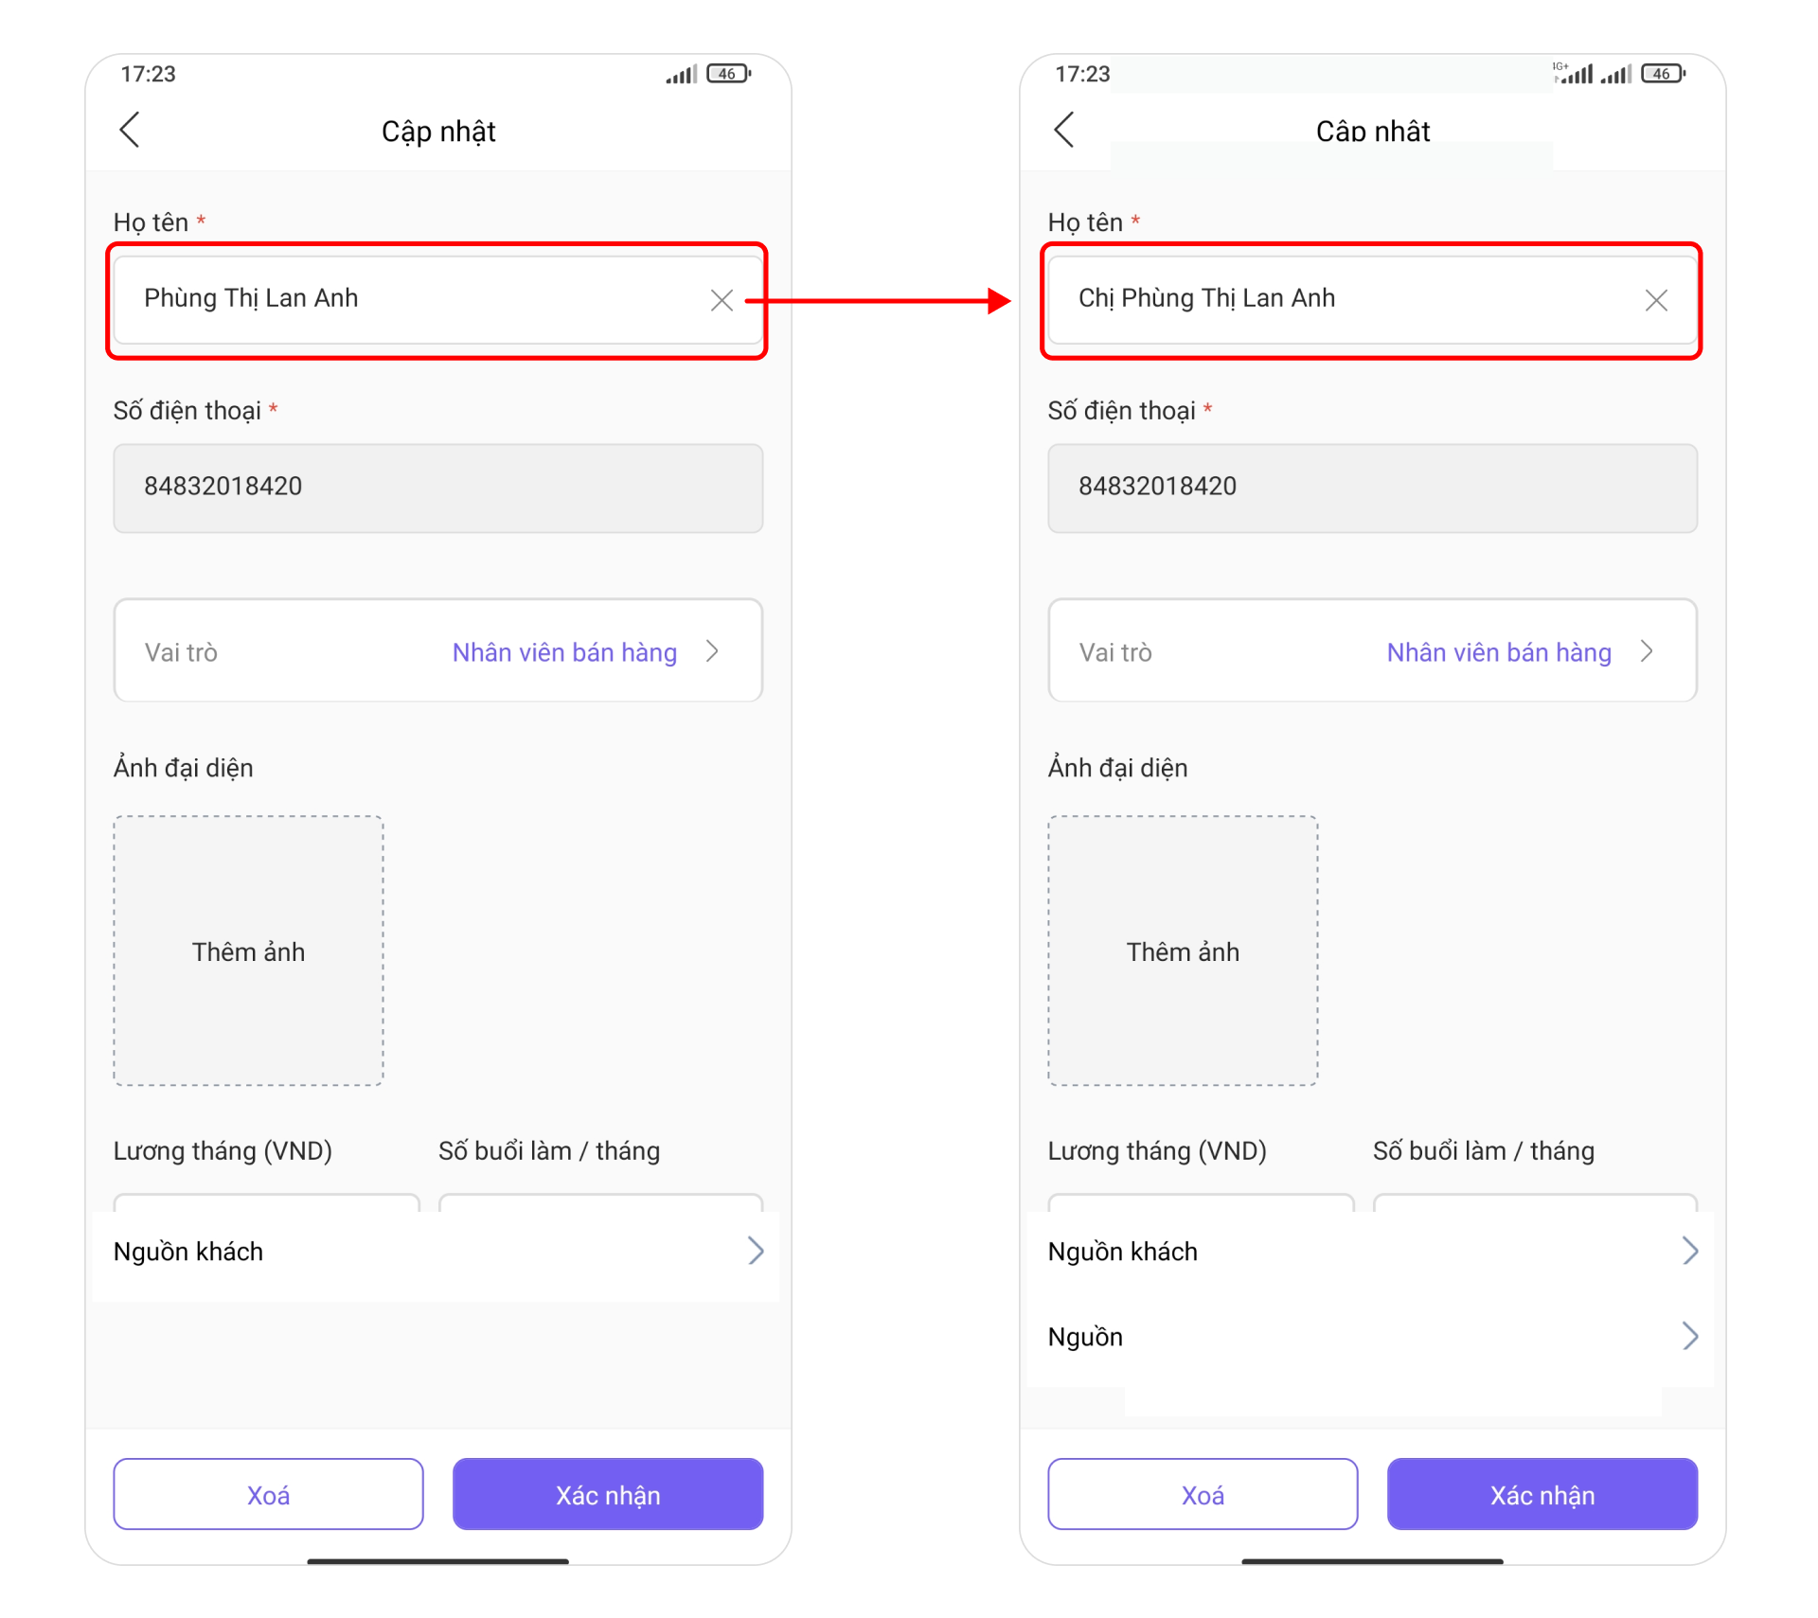The height and width of the screenshot is (1618, 1818).
Task: Tap the back arrow on left screen
Action: click(130, 130)
